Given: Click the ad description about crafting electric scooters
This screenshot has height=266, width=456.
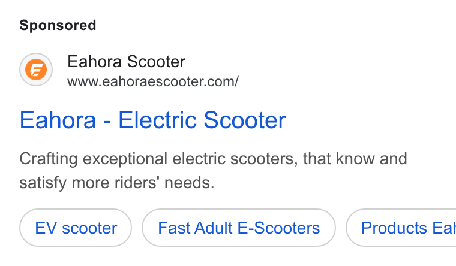Looking at the screenshot, I should pos(213,171).
